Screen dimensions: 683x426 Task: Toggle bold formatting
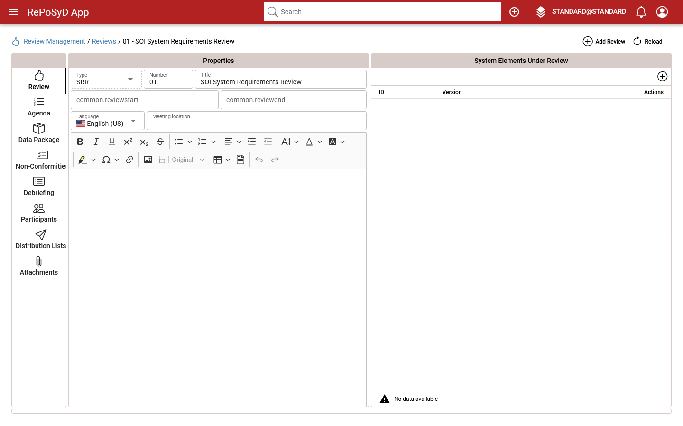[80, 142]
